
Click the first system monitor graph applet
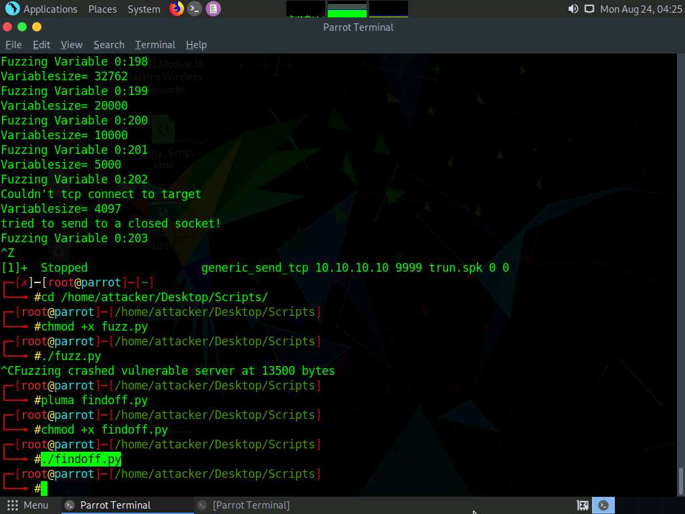305,9
